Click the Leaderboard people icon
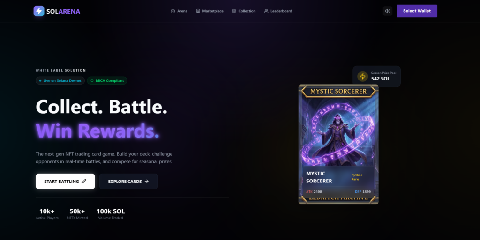 266,11
